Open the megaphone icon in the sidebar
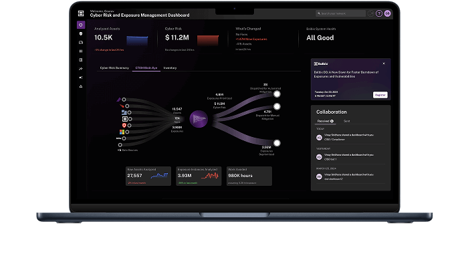This screenshot has height=258, width=468. pos(81,78)
